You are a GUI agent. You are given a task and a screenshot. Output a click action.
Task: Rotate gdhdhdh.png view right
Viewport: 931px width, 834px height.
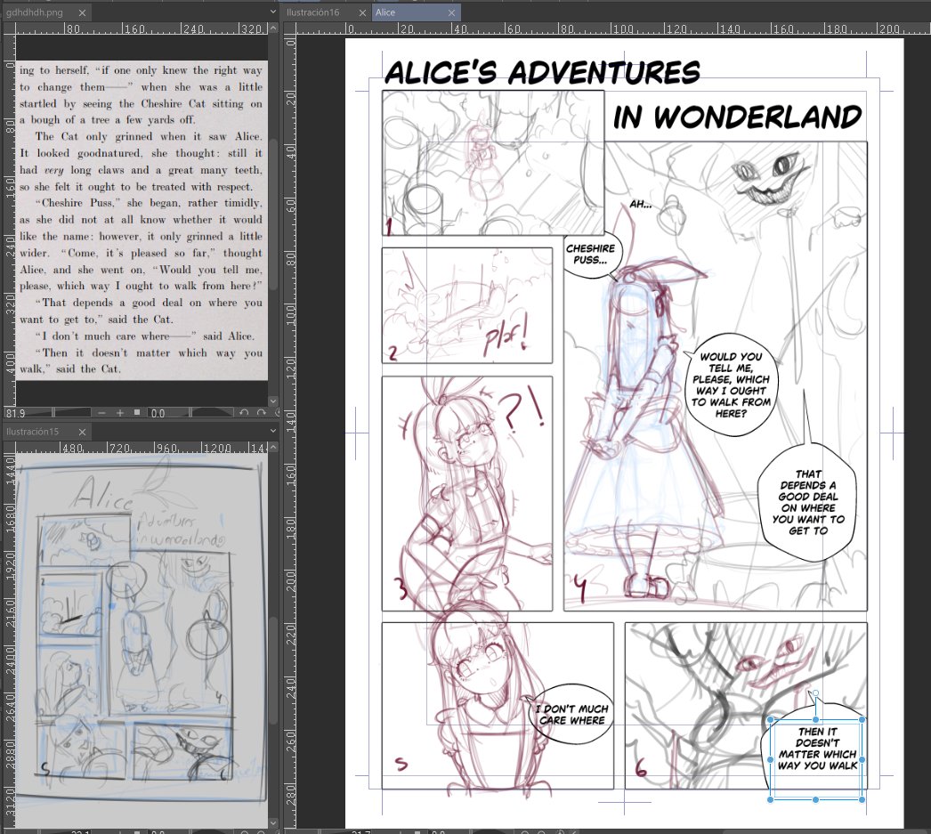coord(262,412)
